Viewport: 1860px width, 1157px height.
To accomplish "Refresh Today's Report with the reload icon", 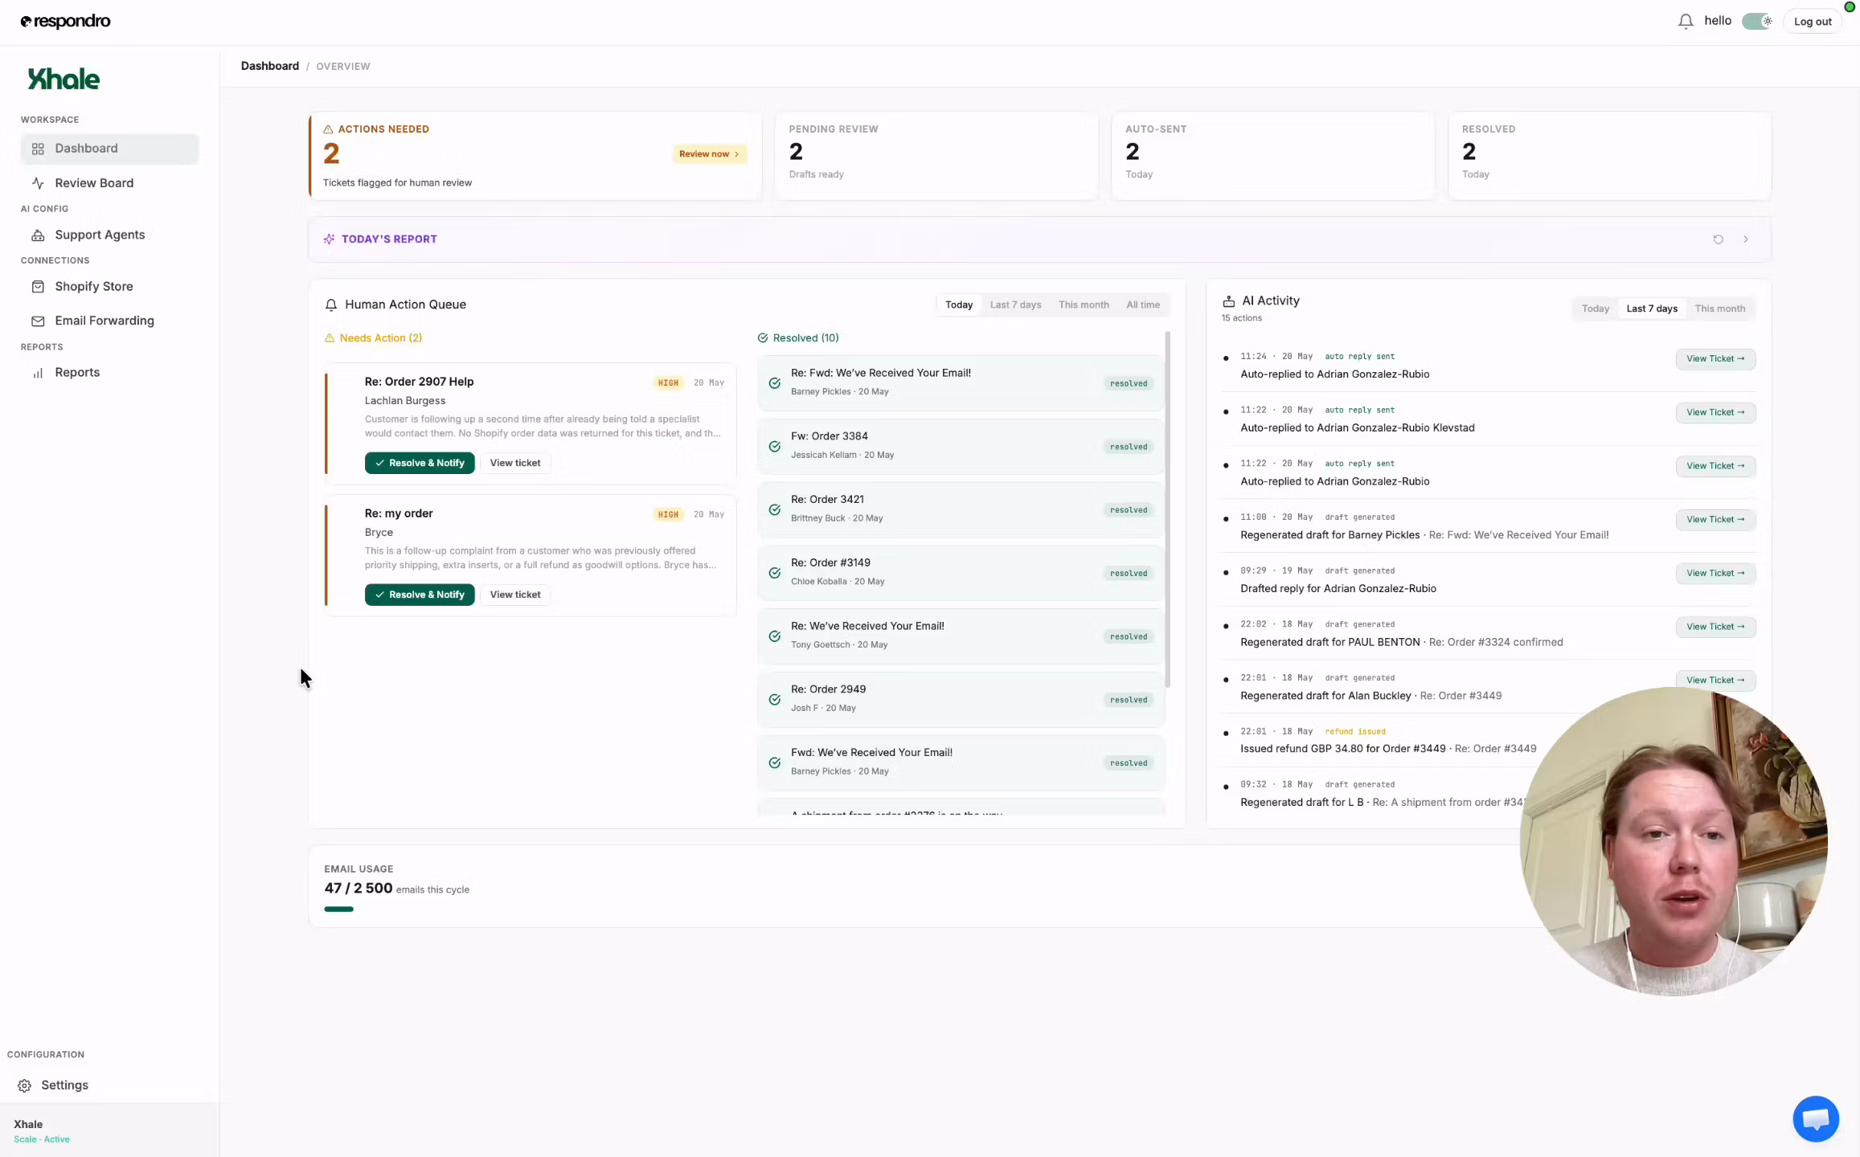I will click(x=1718, y=239).
